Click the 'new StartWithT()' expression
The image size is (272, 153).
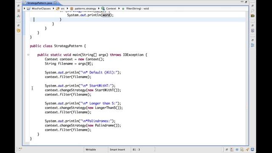pyautogui.click(x=103, y=90)
